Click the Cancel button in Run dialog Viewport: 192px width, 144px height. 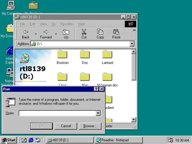66,126
